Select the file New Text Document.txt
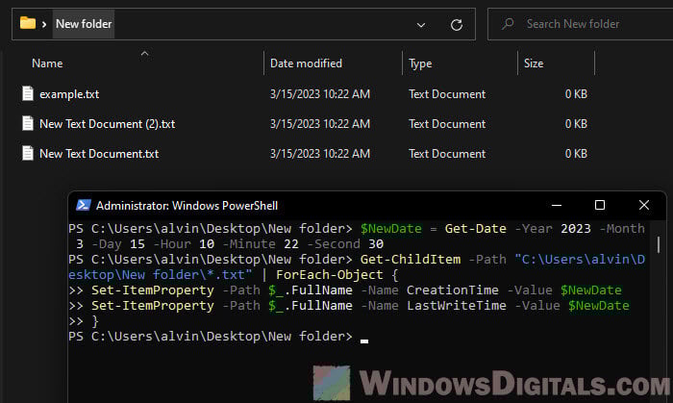 point(99,154)
